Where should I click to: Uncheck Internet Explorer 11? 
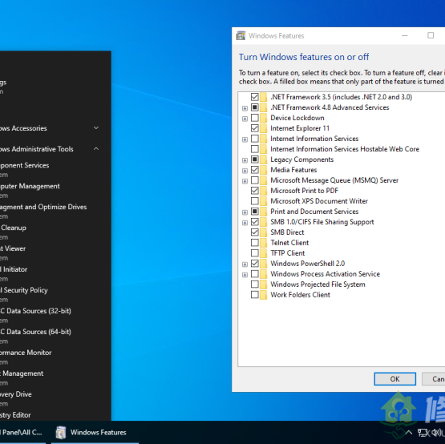254,128
